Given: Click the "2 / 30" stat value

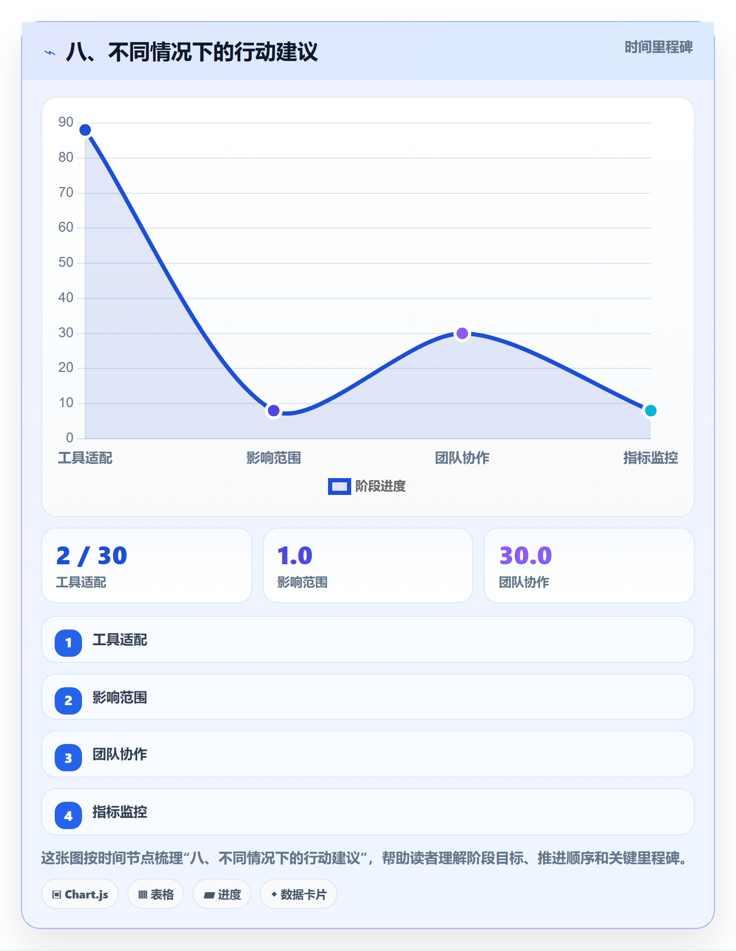Looking at the screenshot, I should click(92, 555).
